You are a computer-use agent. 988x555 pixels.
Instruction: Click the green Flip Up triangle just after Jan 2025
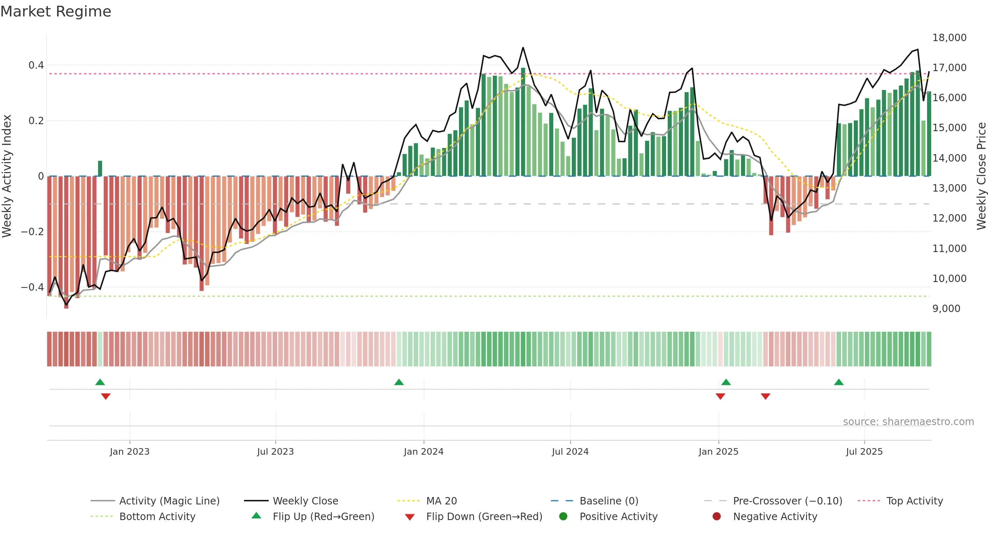click(x=726, y=382)
